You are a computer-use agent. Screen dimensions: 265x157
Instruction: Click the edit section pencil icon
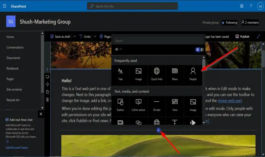47,77
